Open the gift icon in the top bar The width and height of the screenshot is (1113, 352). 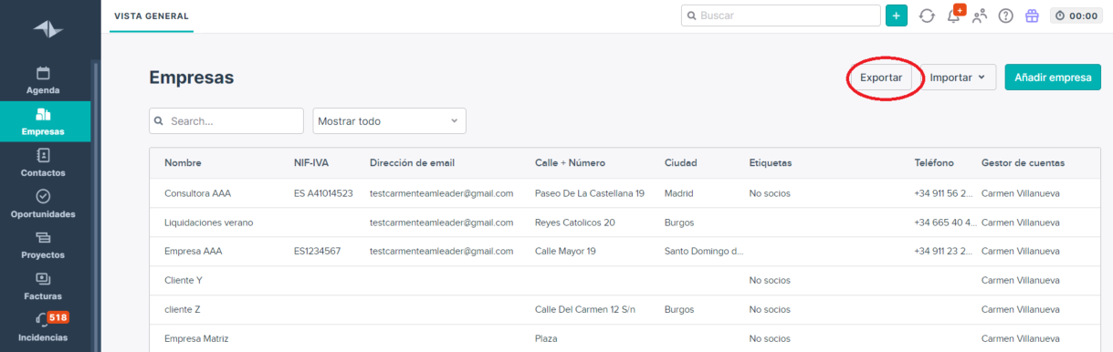1032,16
